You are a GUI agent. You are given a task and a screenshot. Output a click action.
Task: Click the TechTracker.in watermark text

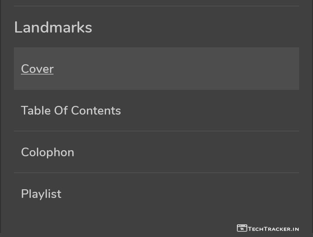click(x=273, y=229)
